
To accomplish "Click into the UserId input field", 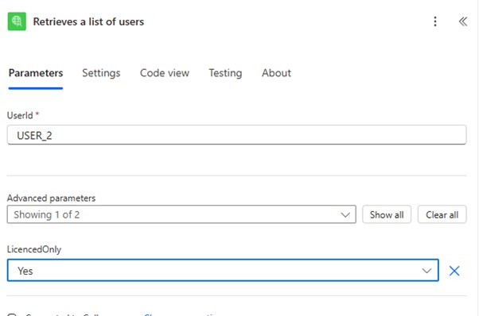I will 237,135.
